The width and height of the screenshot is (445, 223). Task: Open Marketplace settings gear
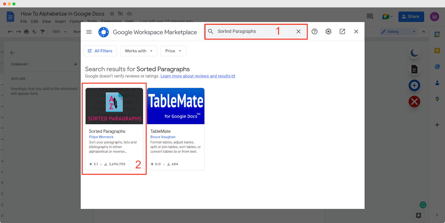click(x=328, y=32)
